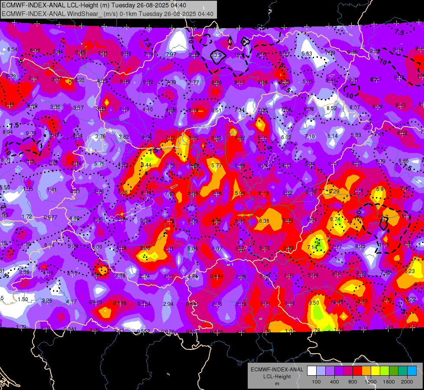Viewport: 424px width, 390px height.
Task: Click the legend tick label 100
Action: pos(316,382)
